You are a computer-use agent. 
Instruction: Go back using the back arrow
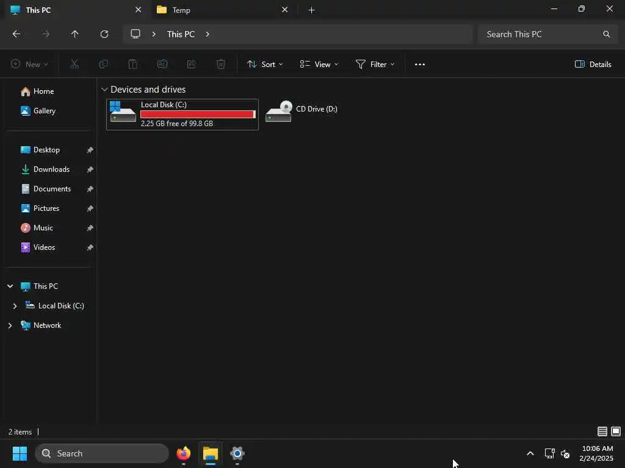coord(16,34)
